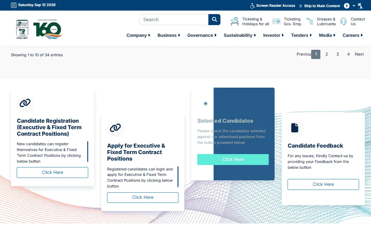Go to the Previous page of entries
Screen dimensions: 371x225
coord(304,54)
